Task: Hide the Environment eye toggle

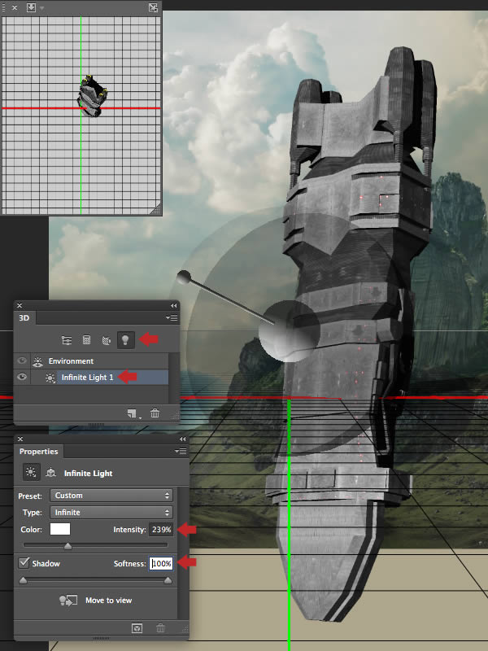Action: point(22,360)
